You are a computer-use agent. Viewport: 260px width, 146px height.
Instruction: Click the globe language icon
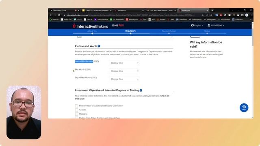tap(192, 25)
